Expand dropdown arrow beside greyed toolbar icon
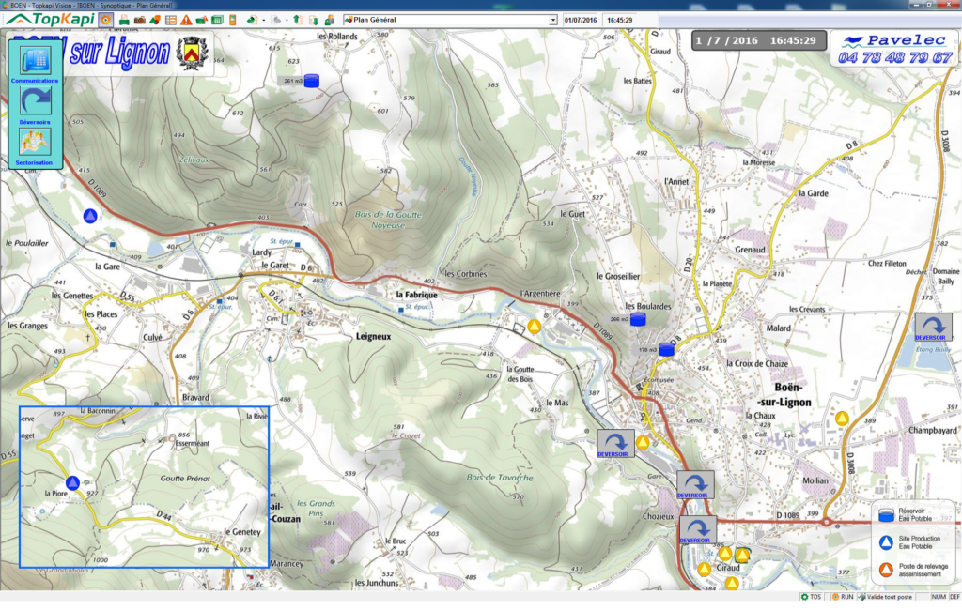 (287, 21)
